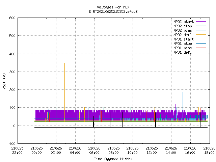216x162 pixels.
Task: Click the NPD1 stop blue legend line
Action: [201, 44]
